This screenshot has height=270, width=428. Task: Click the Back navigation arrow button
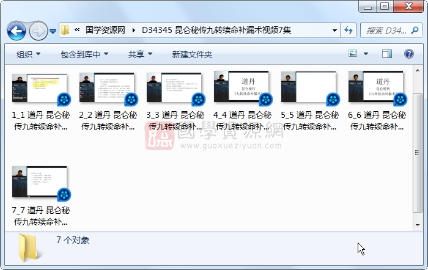point(17,30)
